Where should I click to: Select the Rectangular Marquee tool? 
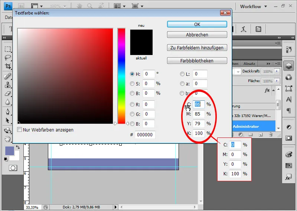(x=7, y=49)
